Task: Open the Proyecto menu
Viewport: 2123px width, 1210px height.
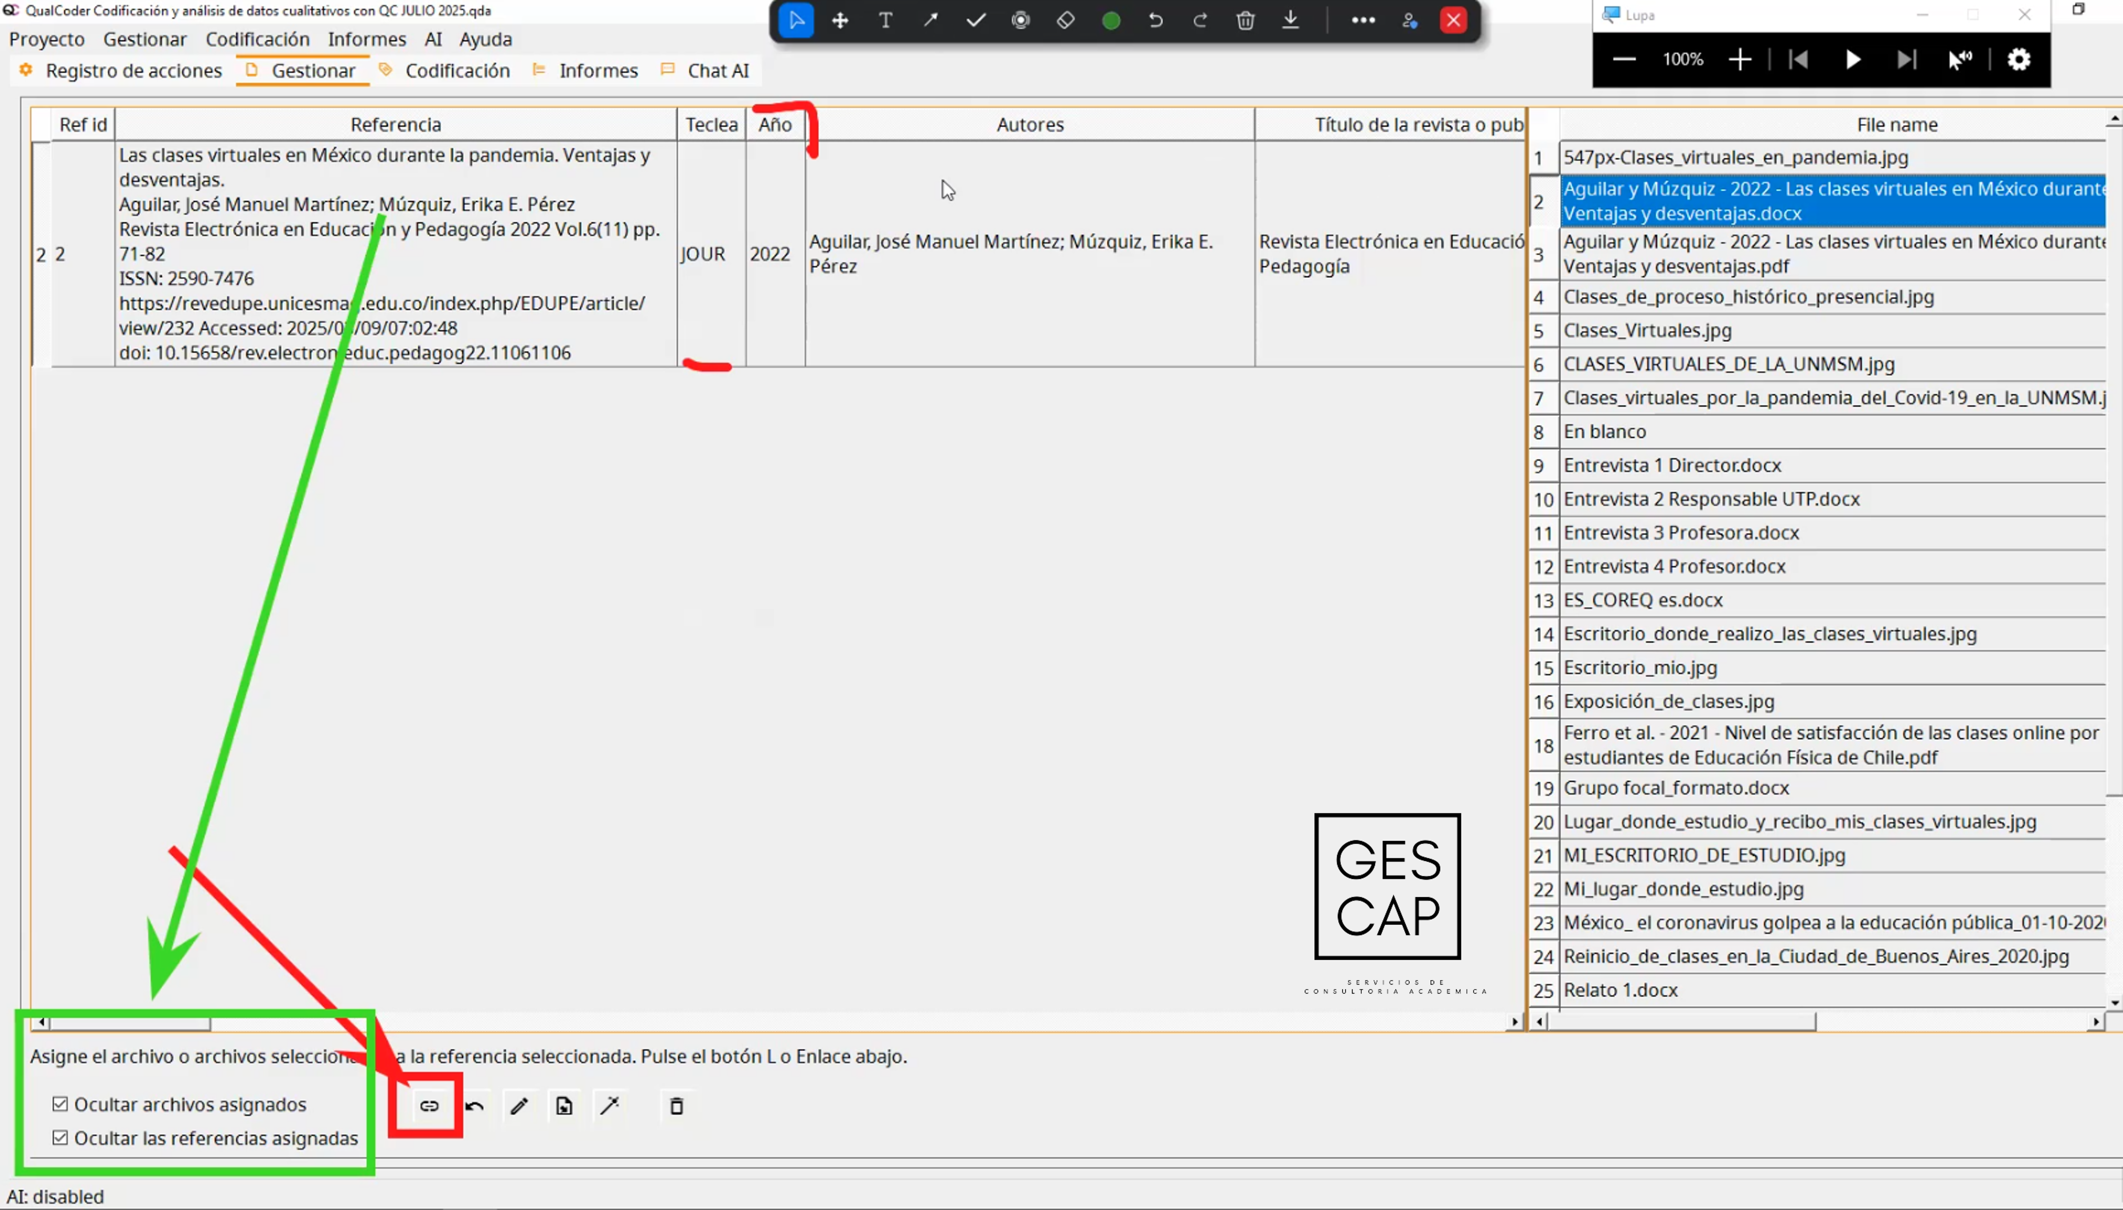Action: click(46, 39)
